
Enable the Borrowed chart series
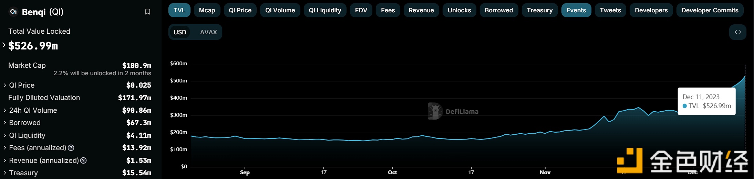click(x=499, y=10)
